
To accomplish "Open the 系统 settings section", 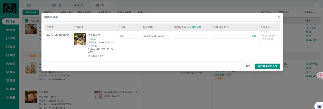I will pos(10,97).
